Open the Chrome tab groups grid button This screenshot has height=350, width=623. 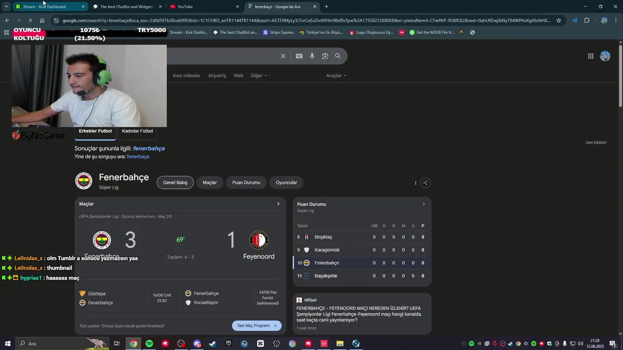coord(6,33)
